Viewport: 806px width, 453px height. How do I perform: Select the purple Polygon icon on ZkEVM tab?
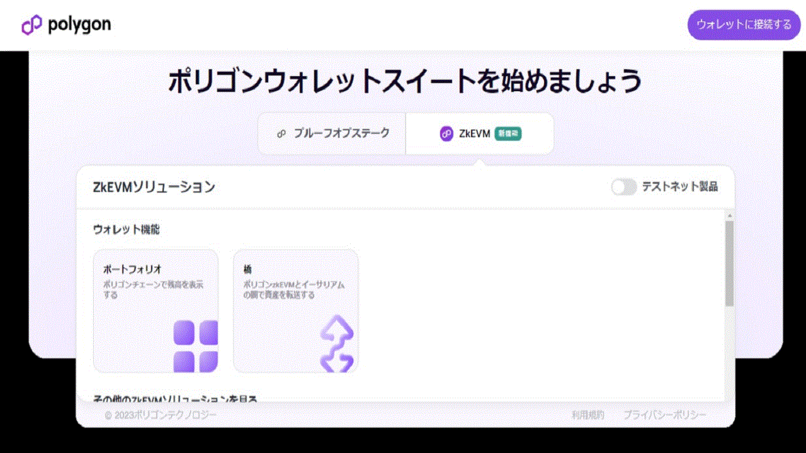point(447,133)
